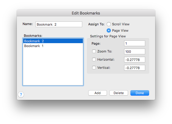The height and width of the screenshot is (124, 172).
Task: Select the Page View radio button
Action: 109,30
